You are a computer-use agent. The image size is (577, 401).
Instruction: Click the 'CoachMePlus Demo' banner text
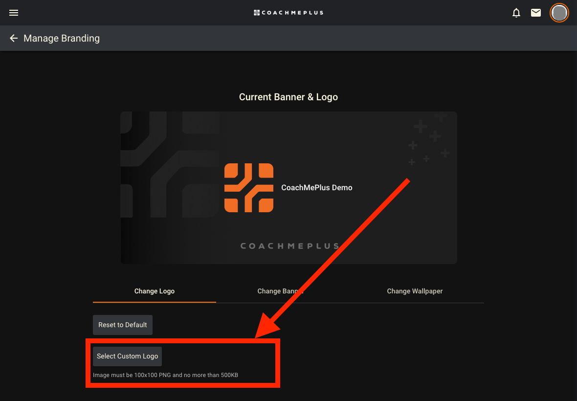[317, 188]
